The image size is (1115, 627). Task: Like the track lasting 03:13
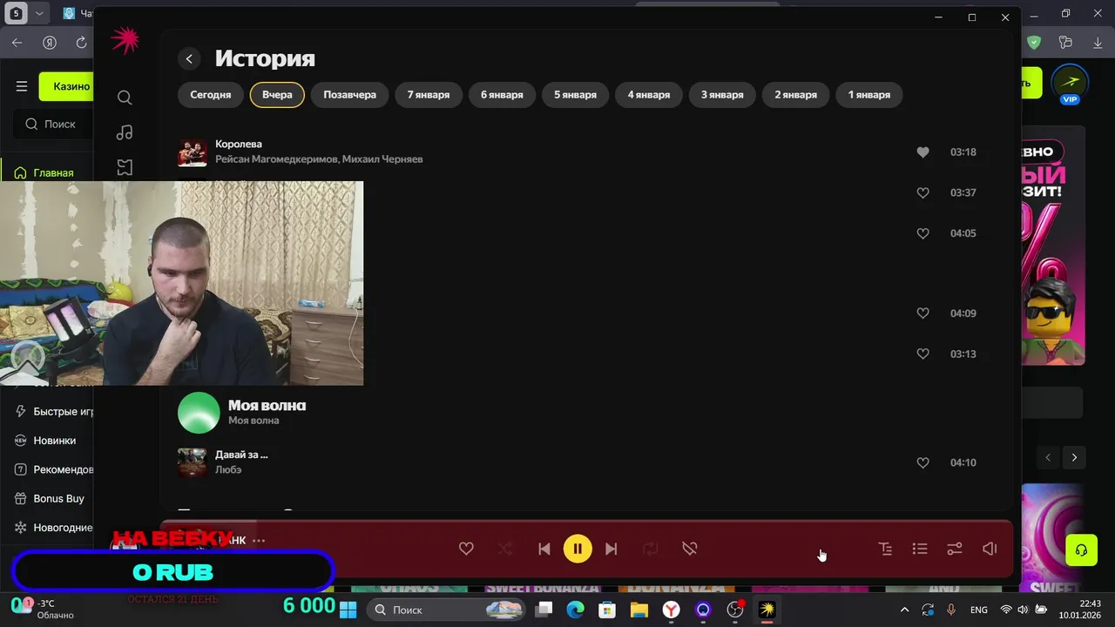(x=922, y=354)
